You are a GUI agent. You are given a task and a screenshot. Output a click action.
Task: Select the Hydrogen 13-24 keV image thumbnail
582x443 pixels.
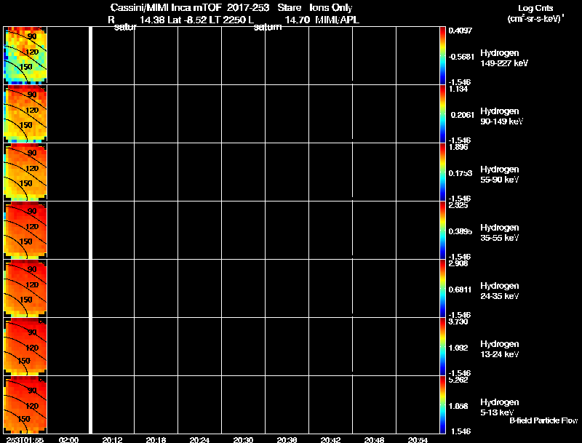coord(25,346)
